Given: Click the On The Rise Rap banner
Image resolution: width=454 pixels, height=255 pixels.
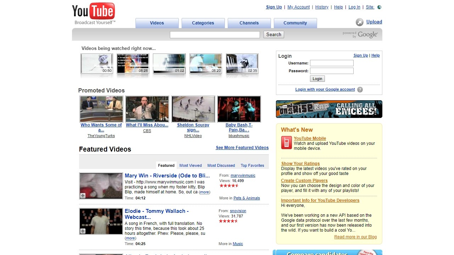Looking at the screenshot, I should click(x=329, y=109).
